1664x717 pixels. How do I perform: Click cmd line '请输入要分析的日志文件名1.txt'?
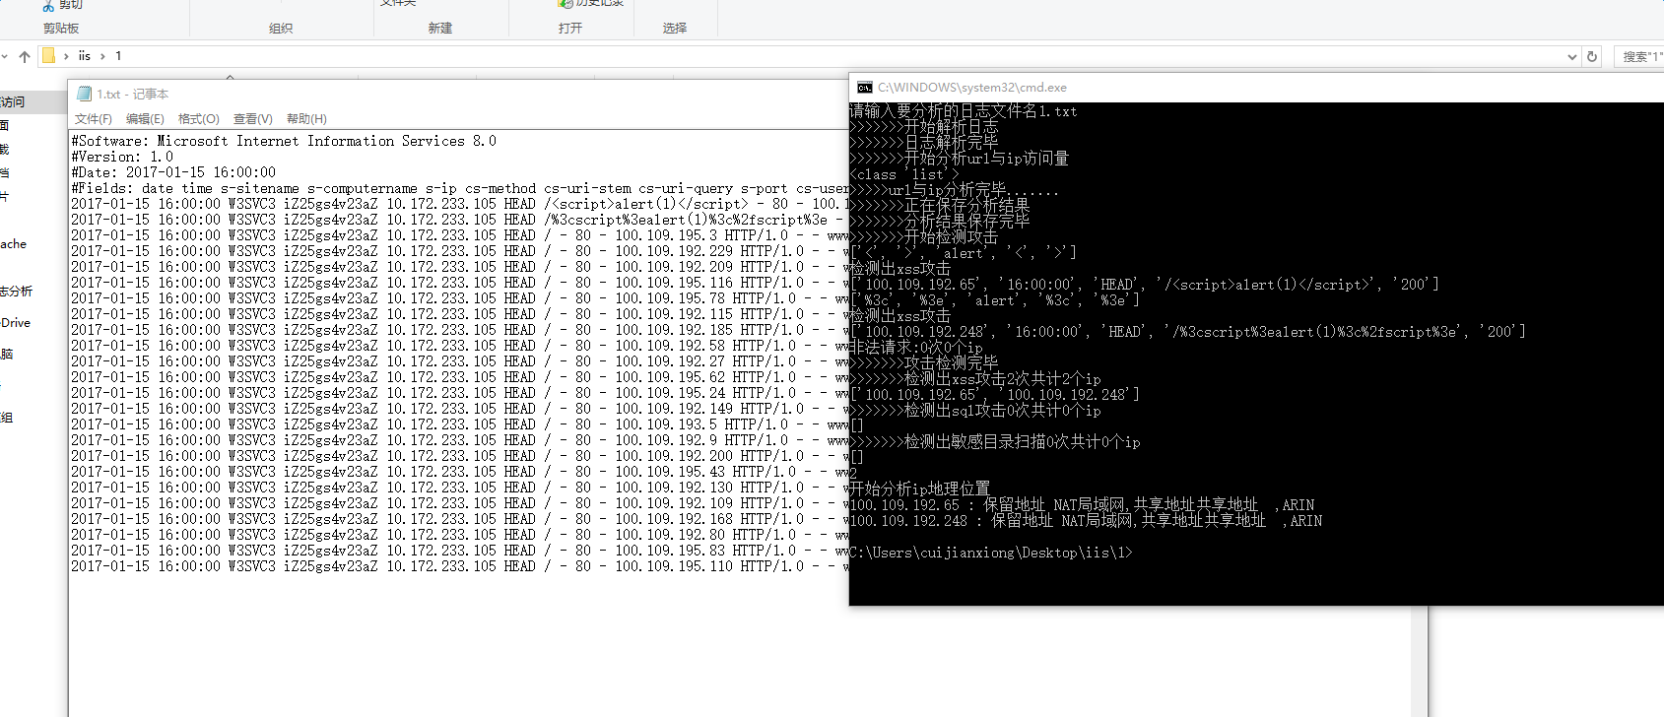click(964, 111)
